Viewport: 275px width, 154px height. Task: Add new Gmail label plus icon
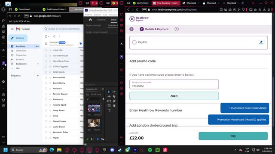click(38, 76)
